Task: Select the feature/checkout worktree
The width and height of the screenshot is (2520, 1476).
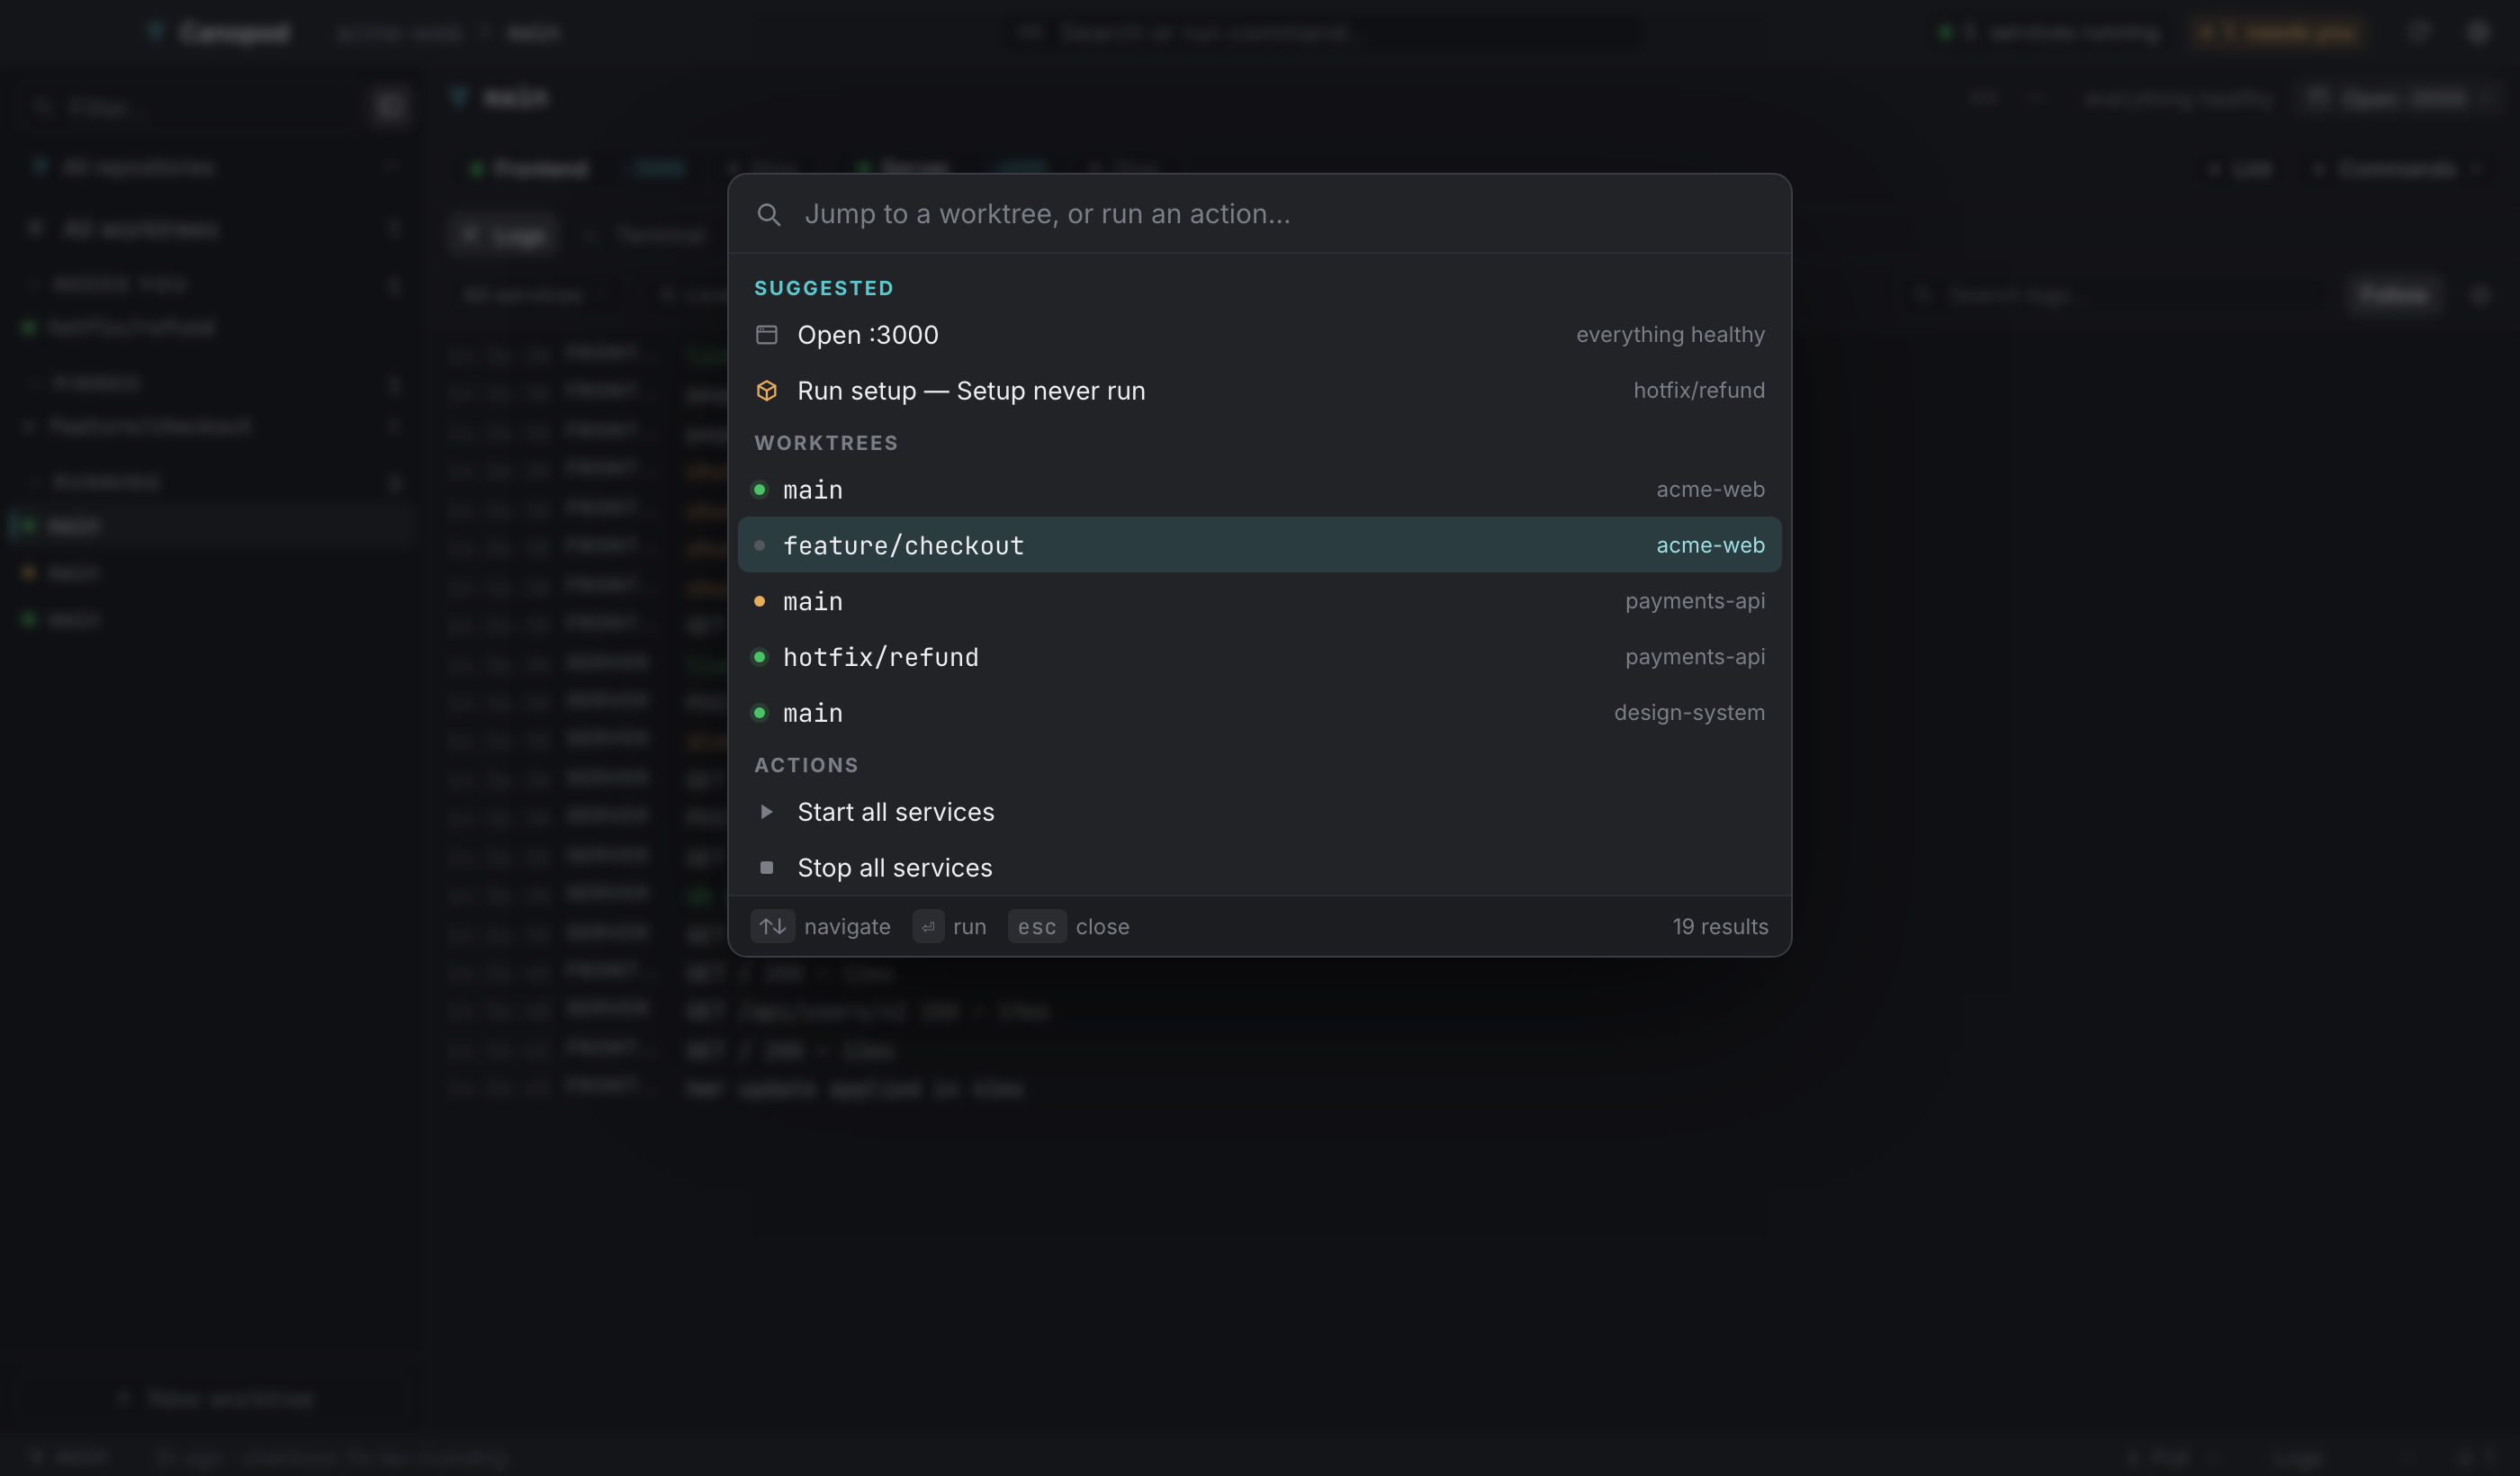Action: coord(1259,545)
